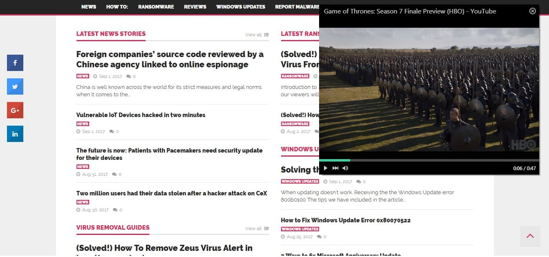Open the CeX hacker attack article
Viewport: 549px width, 257px height.
[171, 193]
